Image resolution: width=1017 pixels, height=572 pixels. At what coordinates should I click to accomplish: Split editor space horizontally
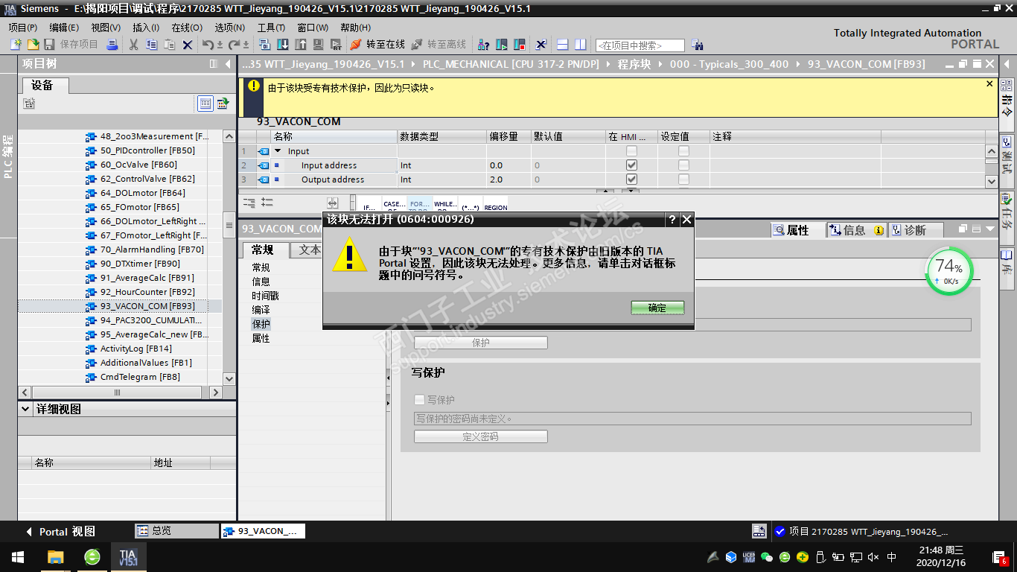coord(563,45)
